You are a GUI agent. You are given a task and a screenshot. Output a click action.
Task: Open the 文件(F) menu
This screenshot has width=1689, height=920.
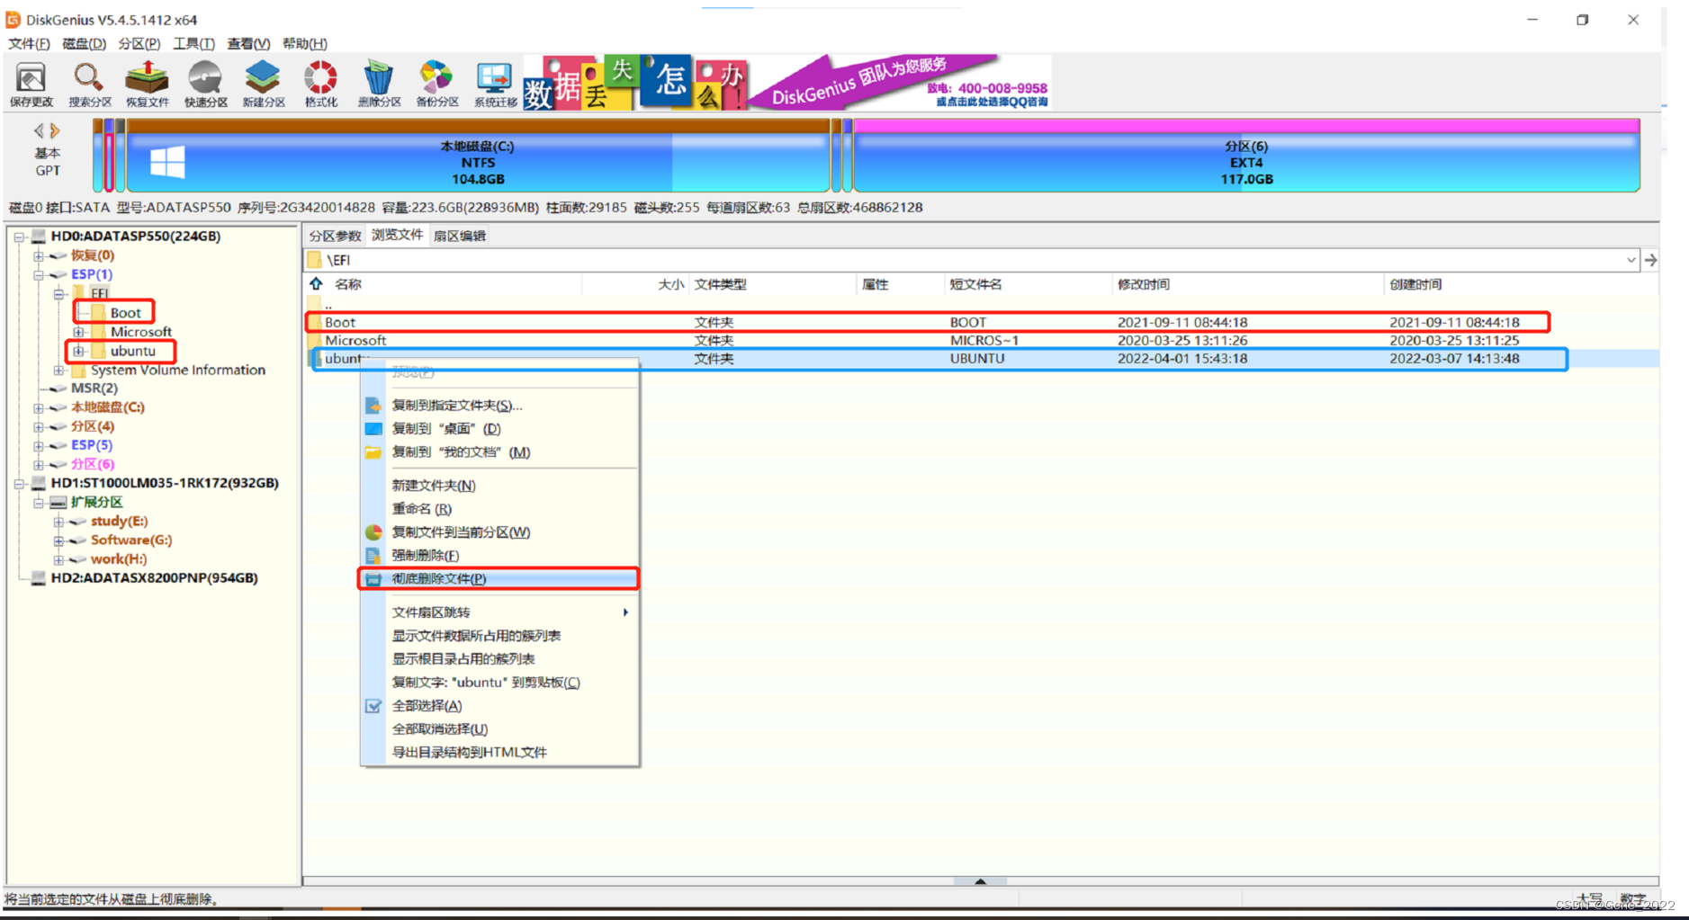coord(29,43)
